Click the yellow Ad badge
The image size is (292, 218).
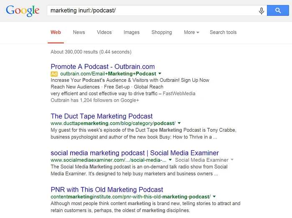pos(54,74)
